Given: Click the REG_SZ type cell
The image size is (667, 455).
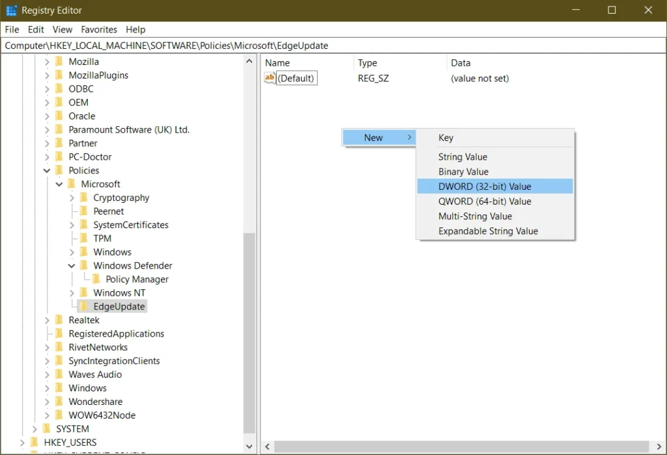Looking at the screenshot, I should pyautogui.click(x=373, y=78).
